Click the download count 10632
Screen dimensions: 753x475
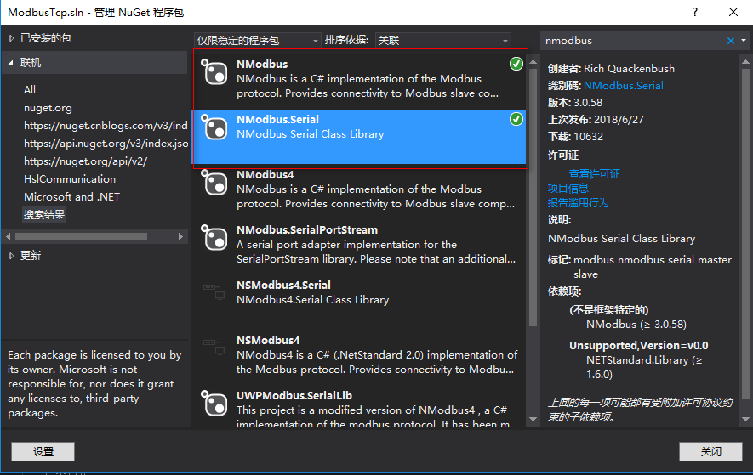pos(588,137)
